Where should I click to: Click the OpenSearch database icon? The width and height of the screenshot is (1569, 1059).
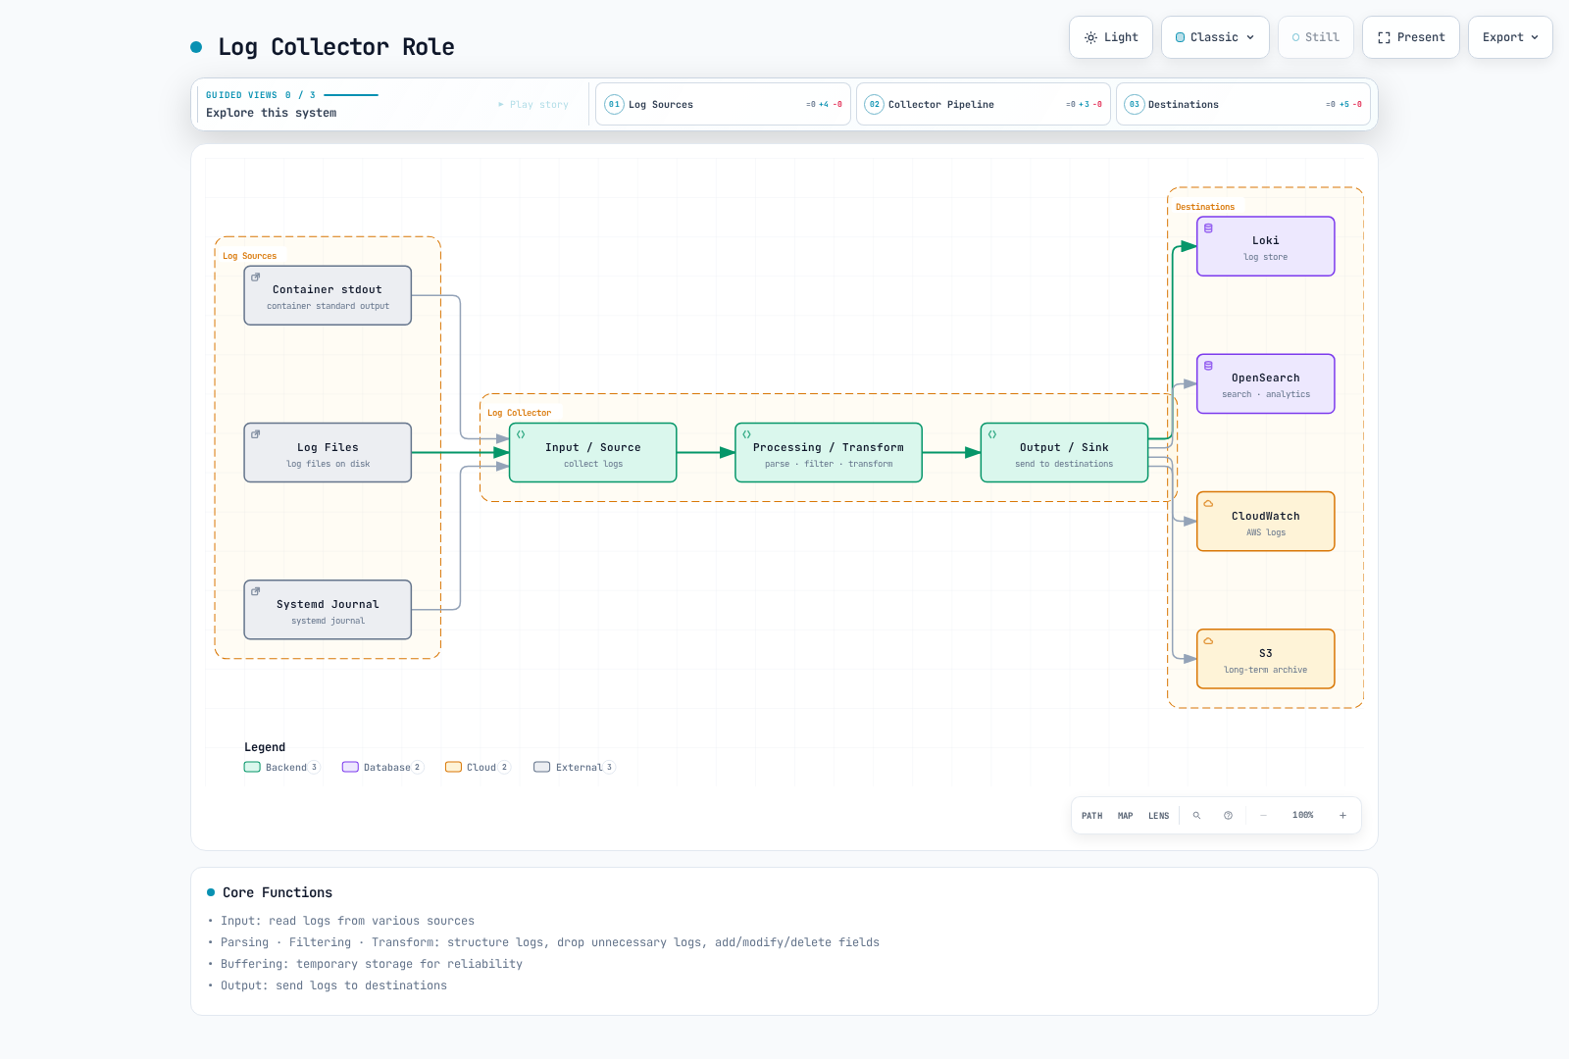coord(1208,365)
